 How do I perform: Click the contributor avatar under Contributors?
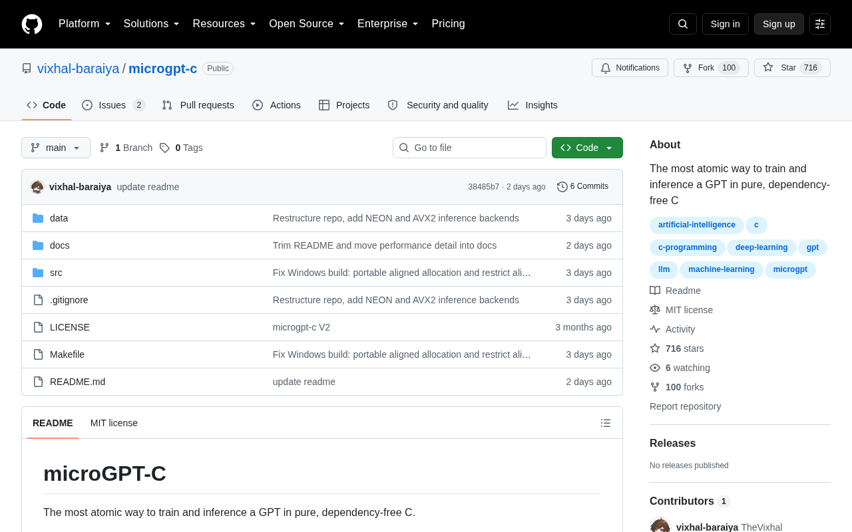coord(660,527)
